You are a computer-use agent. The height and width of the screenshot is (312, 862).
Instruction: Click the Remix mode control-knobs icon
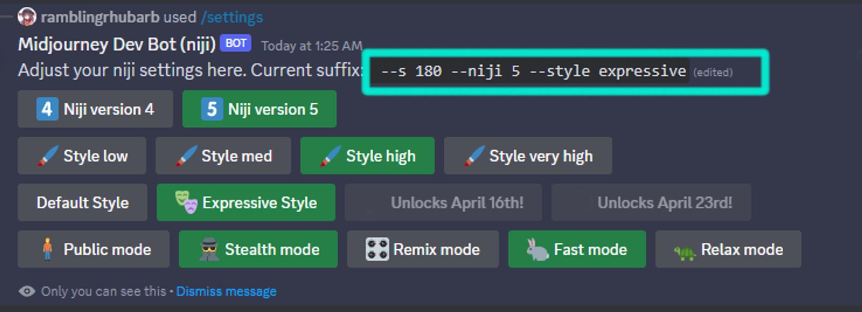377,249
